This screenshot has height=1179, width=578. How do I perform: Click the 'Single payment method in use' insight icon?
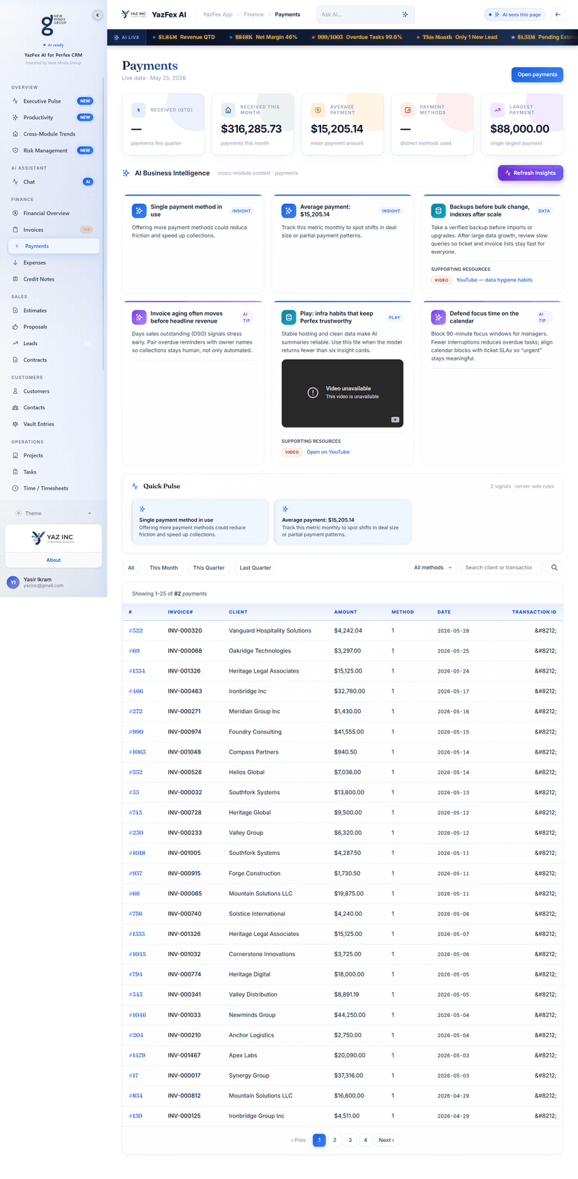pyautogui.click(x=139, y=210)
